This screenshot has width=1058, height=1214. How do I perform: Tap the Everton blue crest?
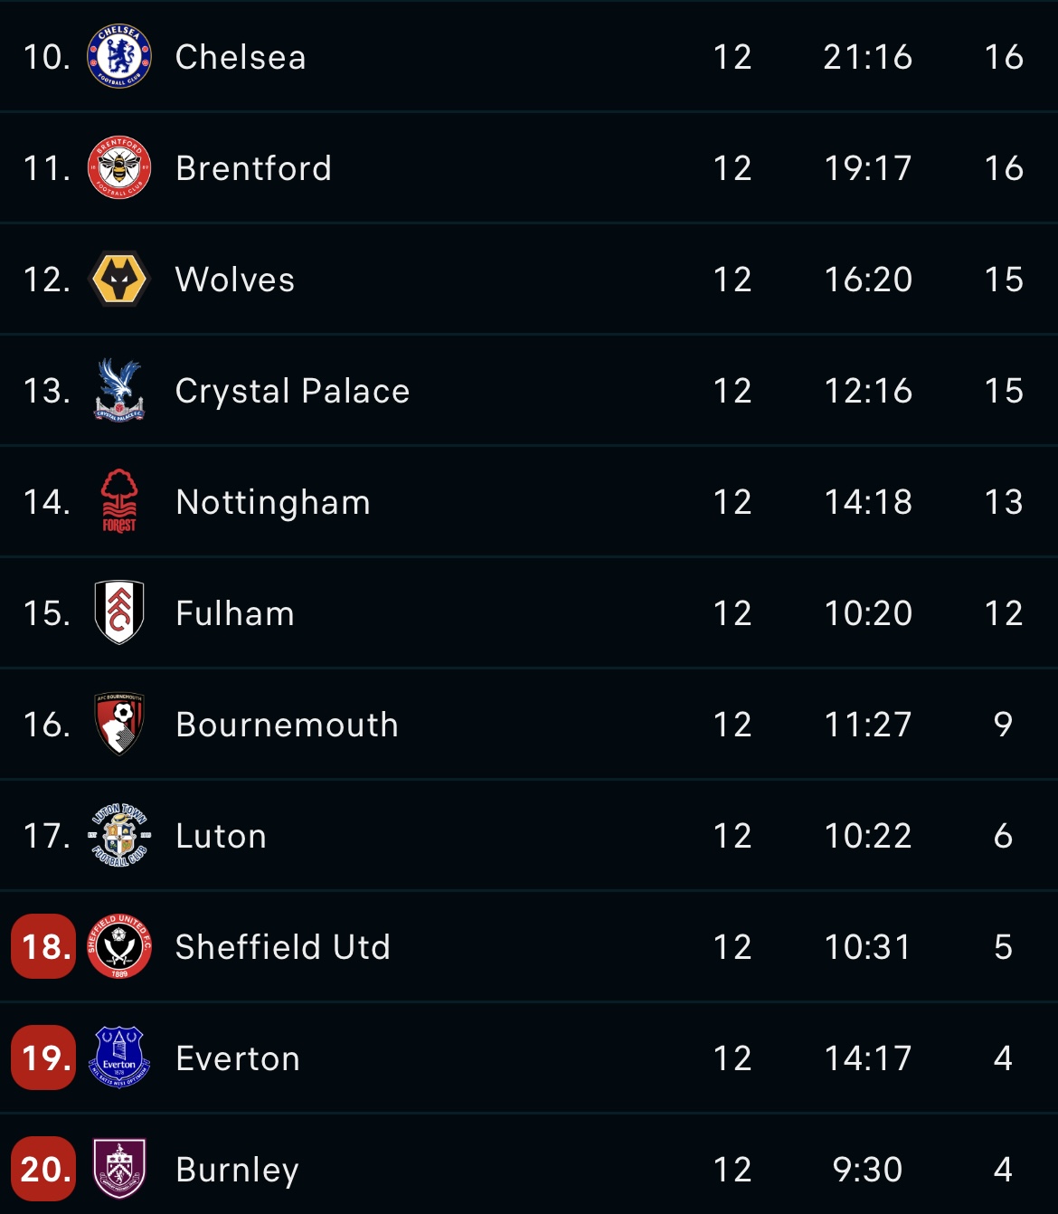(x=119, y=1058)
